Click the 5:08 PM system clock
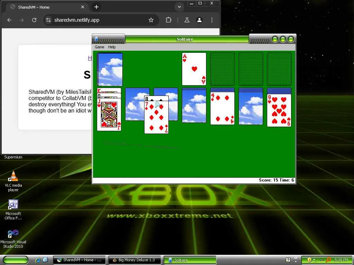354x265 pixels. 341,260
